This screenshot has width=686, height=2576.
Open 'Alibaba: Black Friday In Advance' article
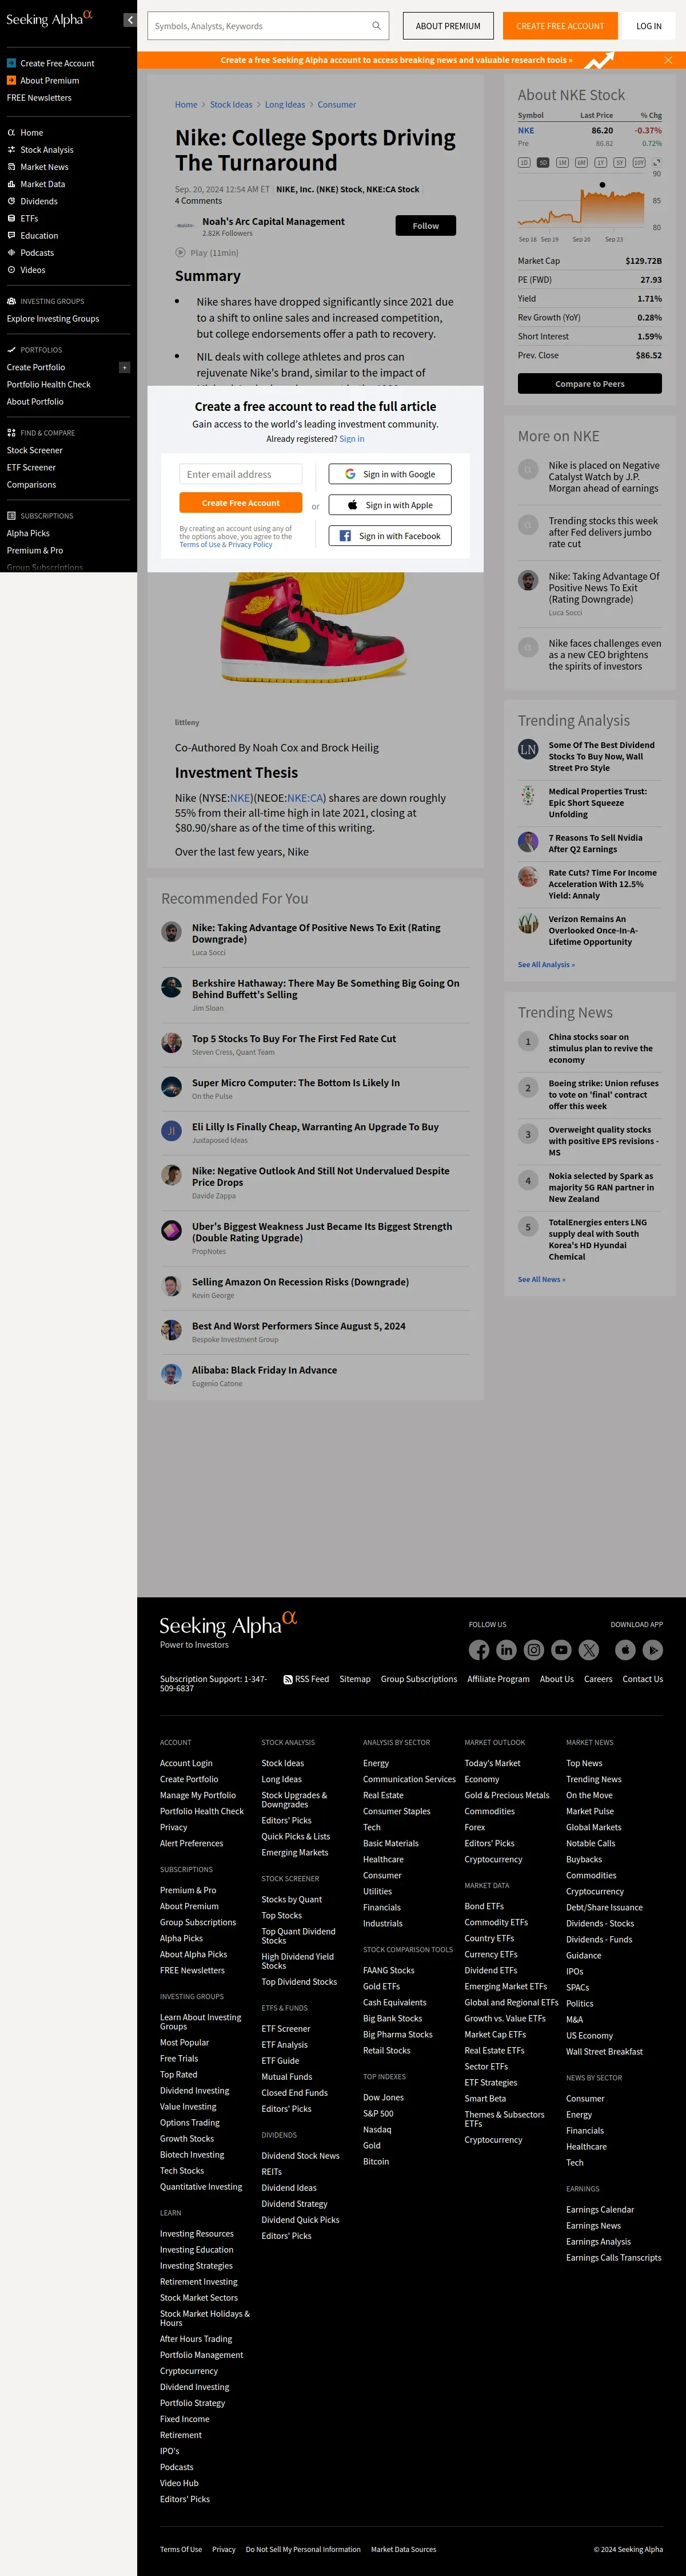[x=265, y=1370]
